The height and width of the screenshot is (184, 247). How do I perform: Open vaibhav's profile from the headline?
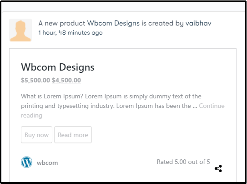[198, 23]
